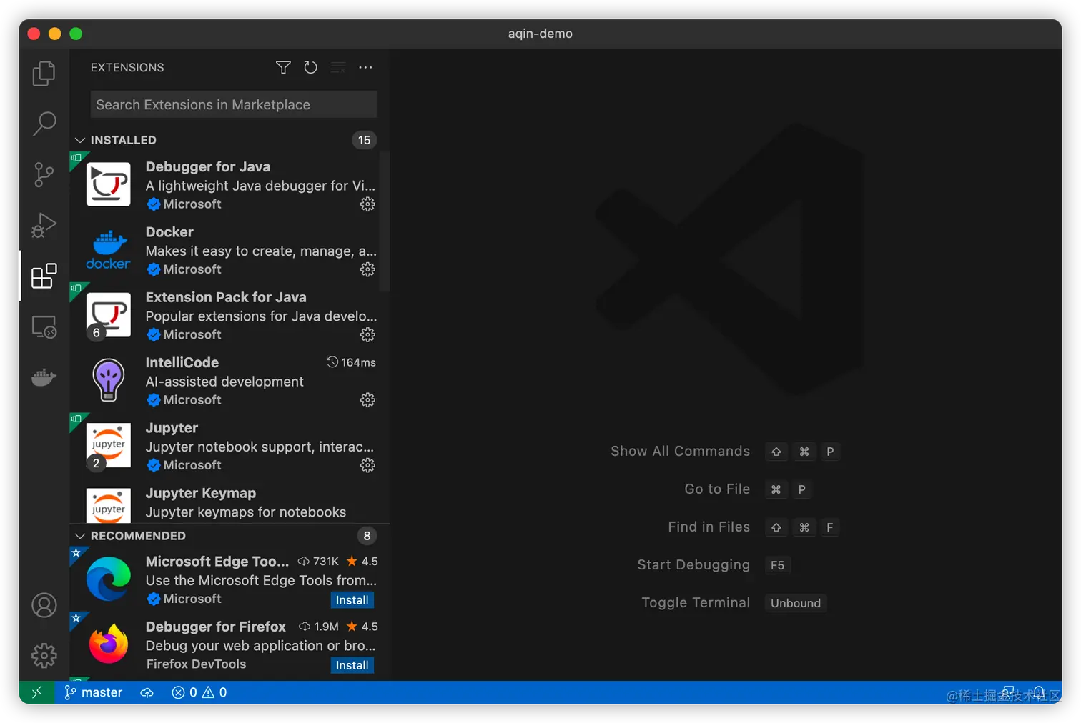Click the Go to File hint text
Viewport: 1081px width, 723px height.
tap(717, 489)
